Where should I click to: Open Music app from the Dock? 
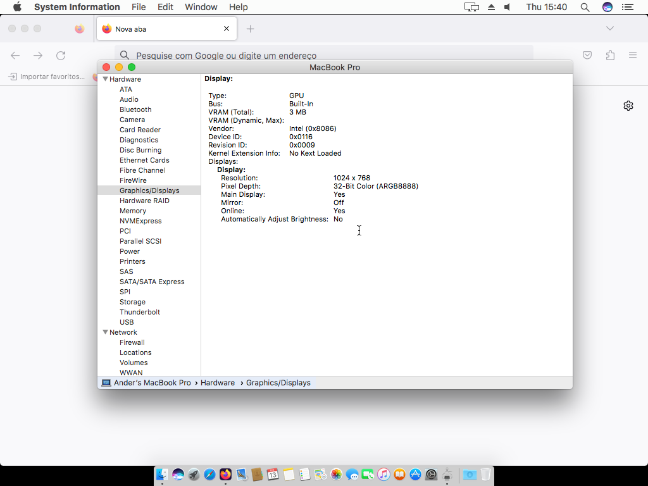(x=383, y=475)
